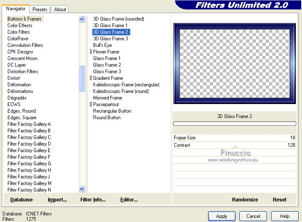Screen dimensions: 302x222
Task: Click the filter preview image
Action: (234, 63)
